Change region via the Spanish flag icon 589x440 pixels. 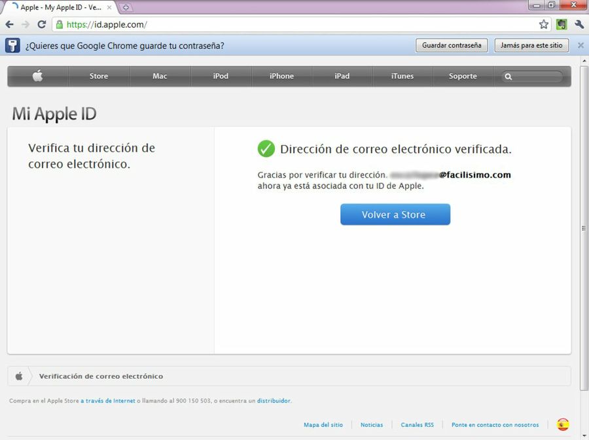(x=563, y=424)
